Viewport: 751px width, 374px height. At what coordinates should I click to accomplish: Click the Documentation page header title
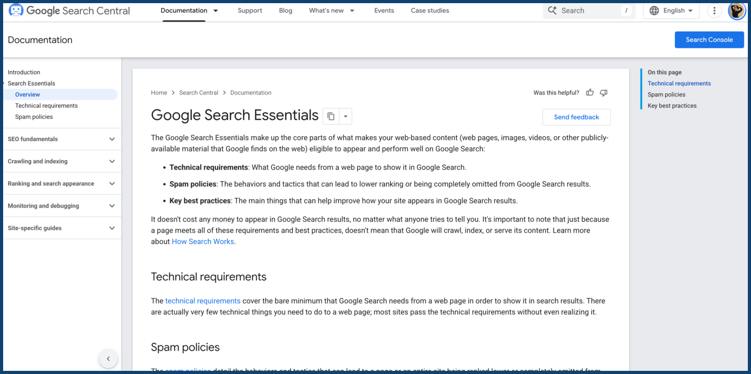(x=40, y=40)
